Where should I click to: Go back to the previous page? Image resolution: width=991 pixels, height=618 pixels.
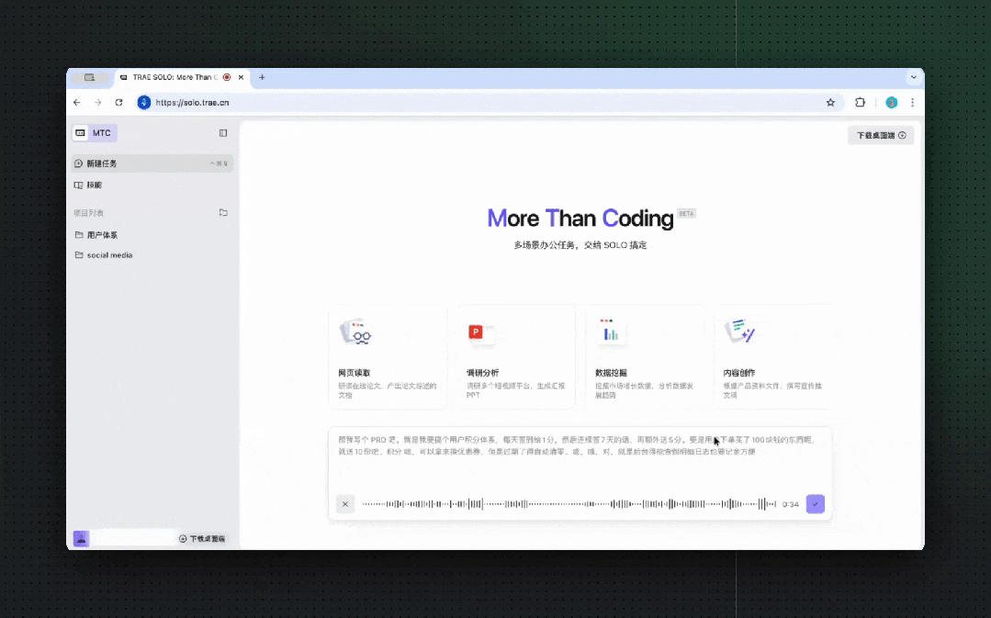(x=77, y=103)
